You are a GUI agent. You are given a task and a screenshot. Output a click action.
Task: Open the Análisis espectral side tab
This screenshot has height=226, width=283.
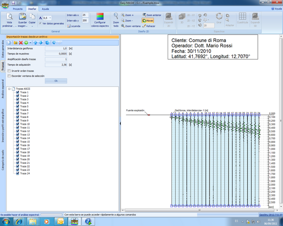3,89
